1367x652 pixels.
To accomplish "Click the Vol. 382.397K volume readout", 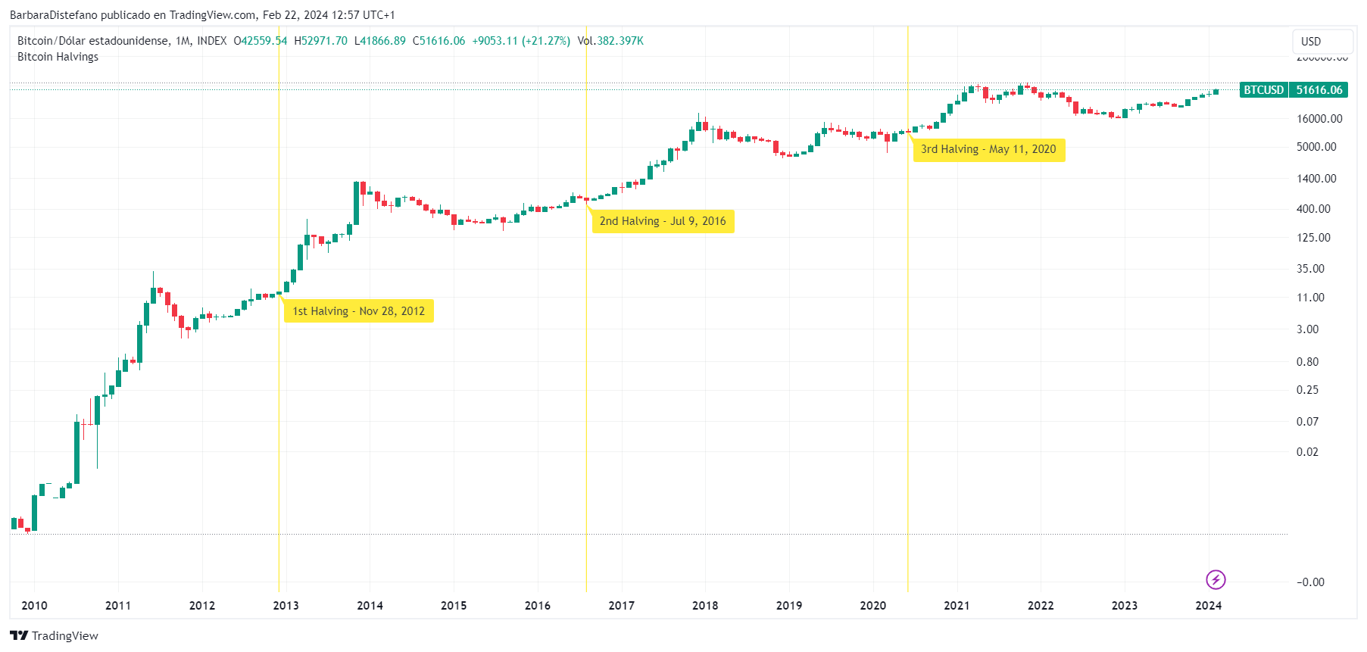I will pyautogui.click(x=610, y=41).
